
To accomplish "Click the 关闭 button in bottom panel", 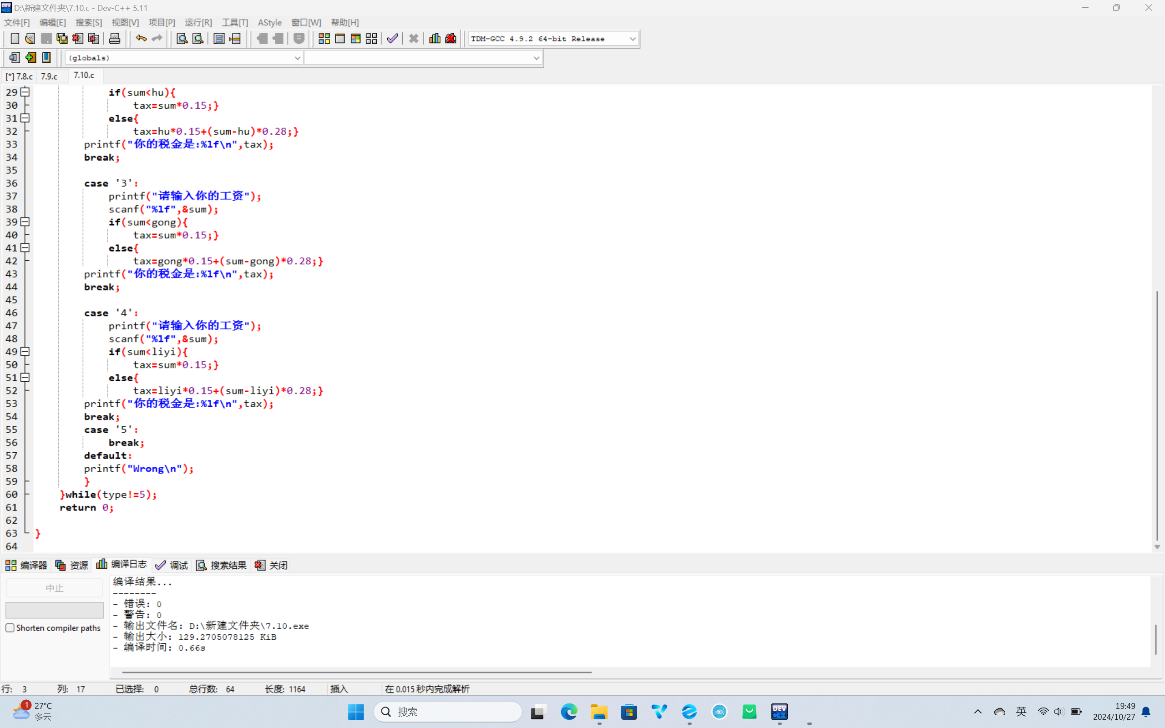I will click(x=272, y=565).
